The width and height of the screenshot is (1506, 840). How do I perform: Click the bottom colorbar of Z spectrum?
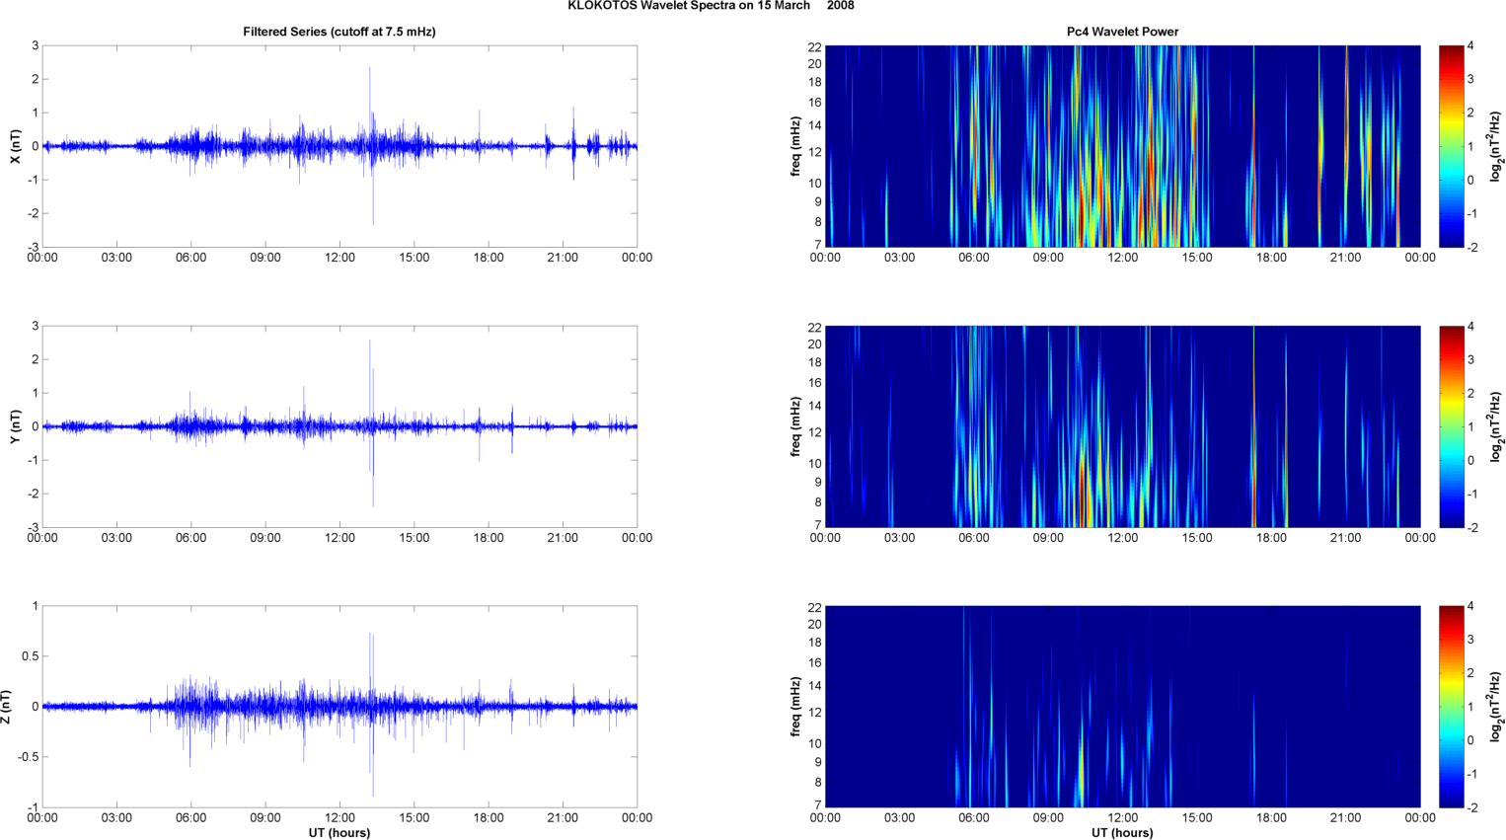(x=1451, y=707)
